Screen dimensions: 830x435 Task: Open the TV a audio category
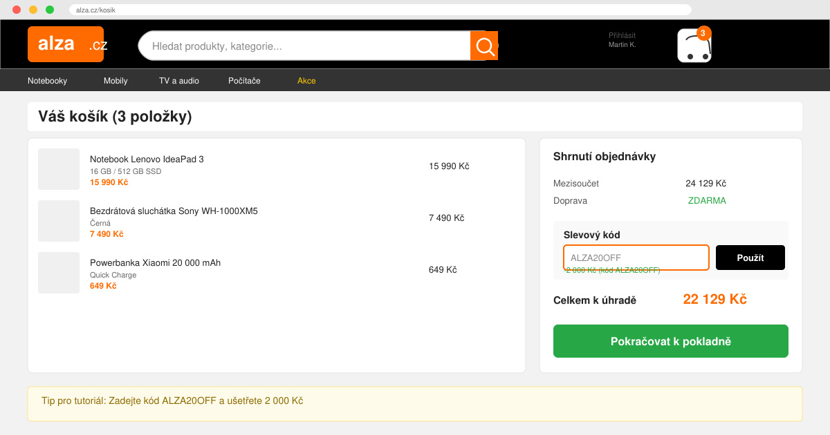[x=179, y=81]
